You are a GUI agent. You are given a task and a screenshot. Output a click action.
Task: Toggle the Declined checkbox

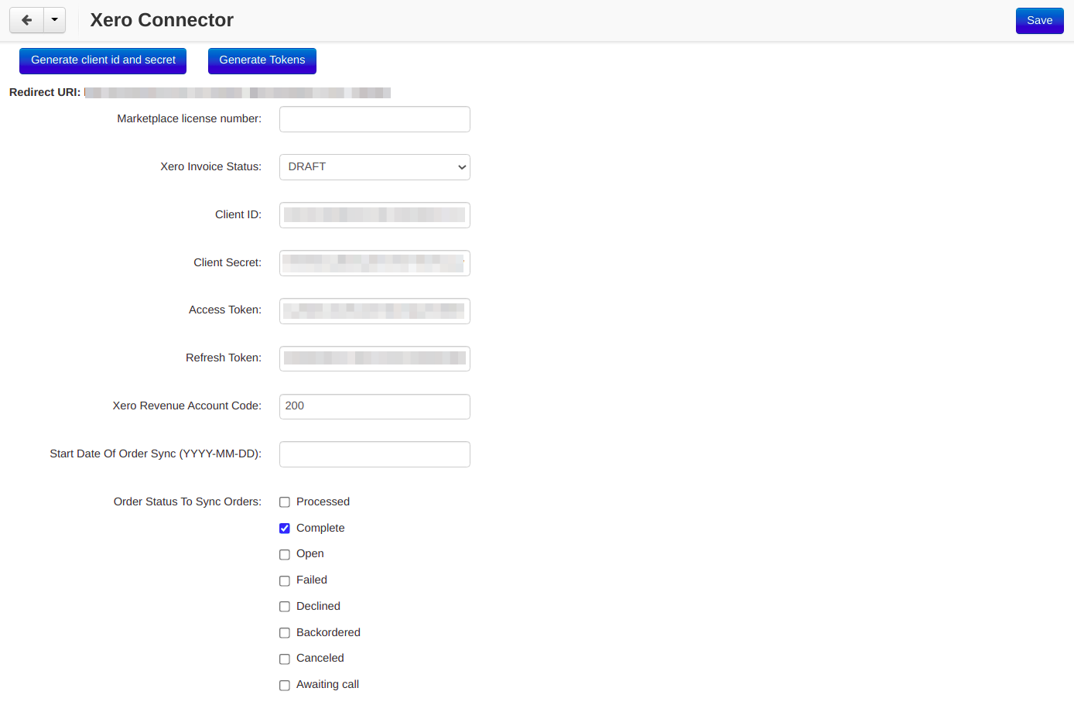pyautogui.click(x=285, y=607)
